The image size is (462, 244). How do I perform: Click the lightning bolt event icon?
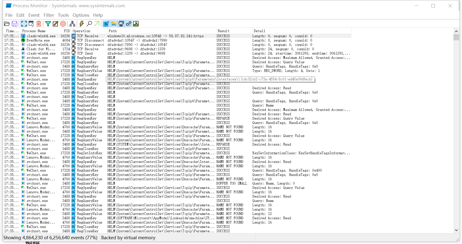tap(82, 24)
